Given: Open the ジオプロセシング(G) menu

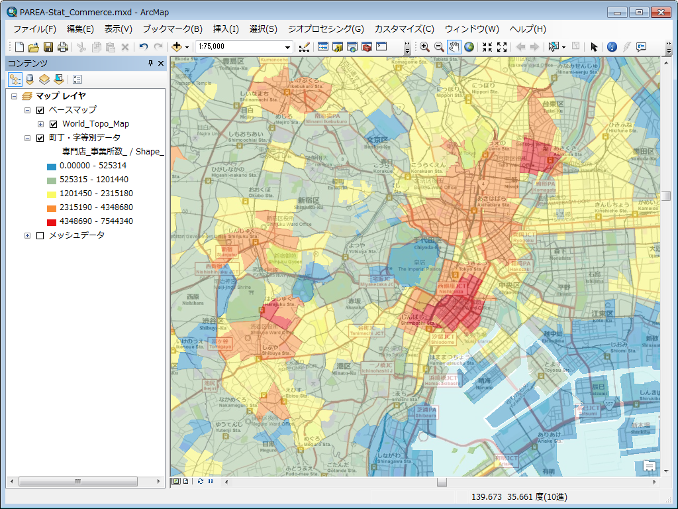Looking at the screenshot, I should point(326,29).
